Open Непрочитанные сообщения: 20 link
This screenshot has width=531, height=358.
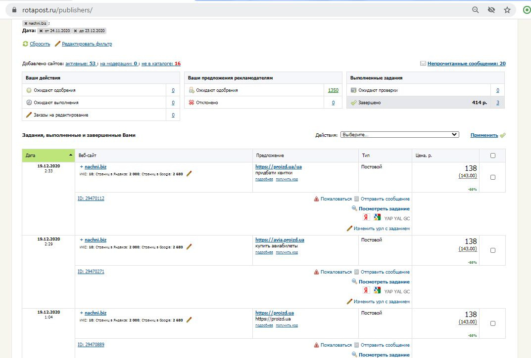click(466, 64)
